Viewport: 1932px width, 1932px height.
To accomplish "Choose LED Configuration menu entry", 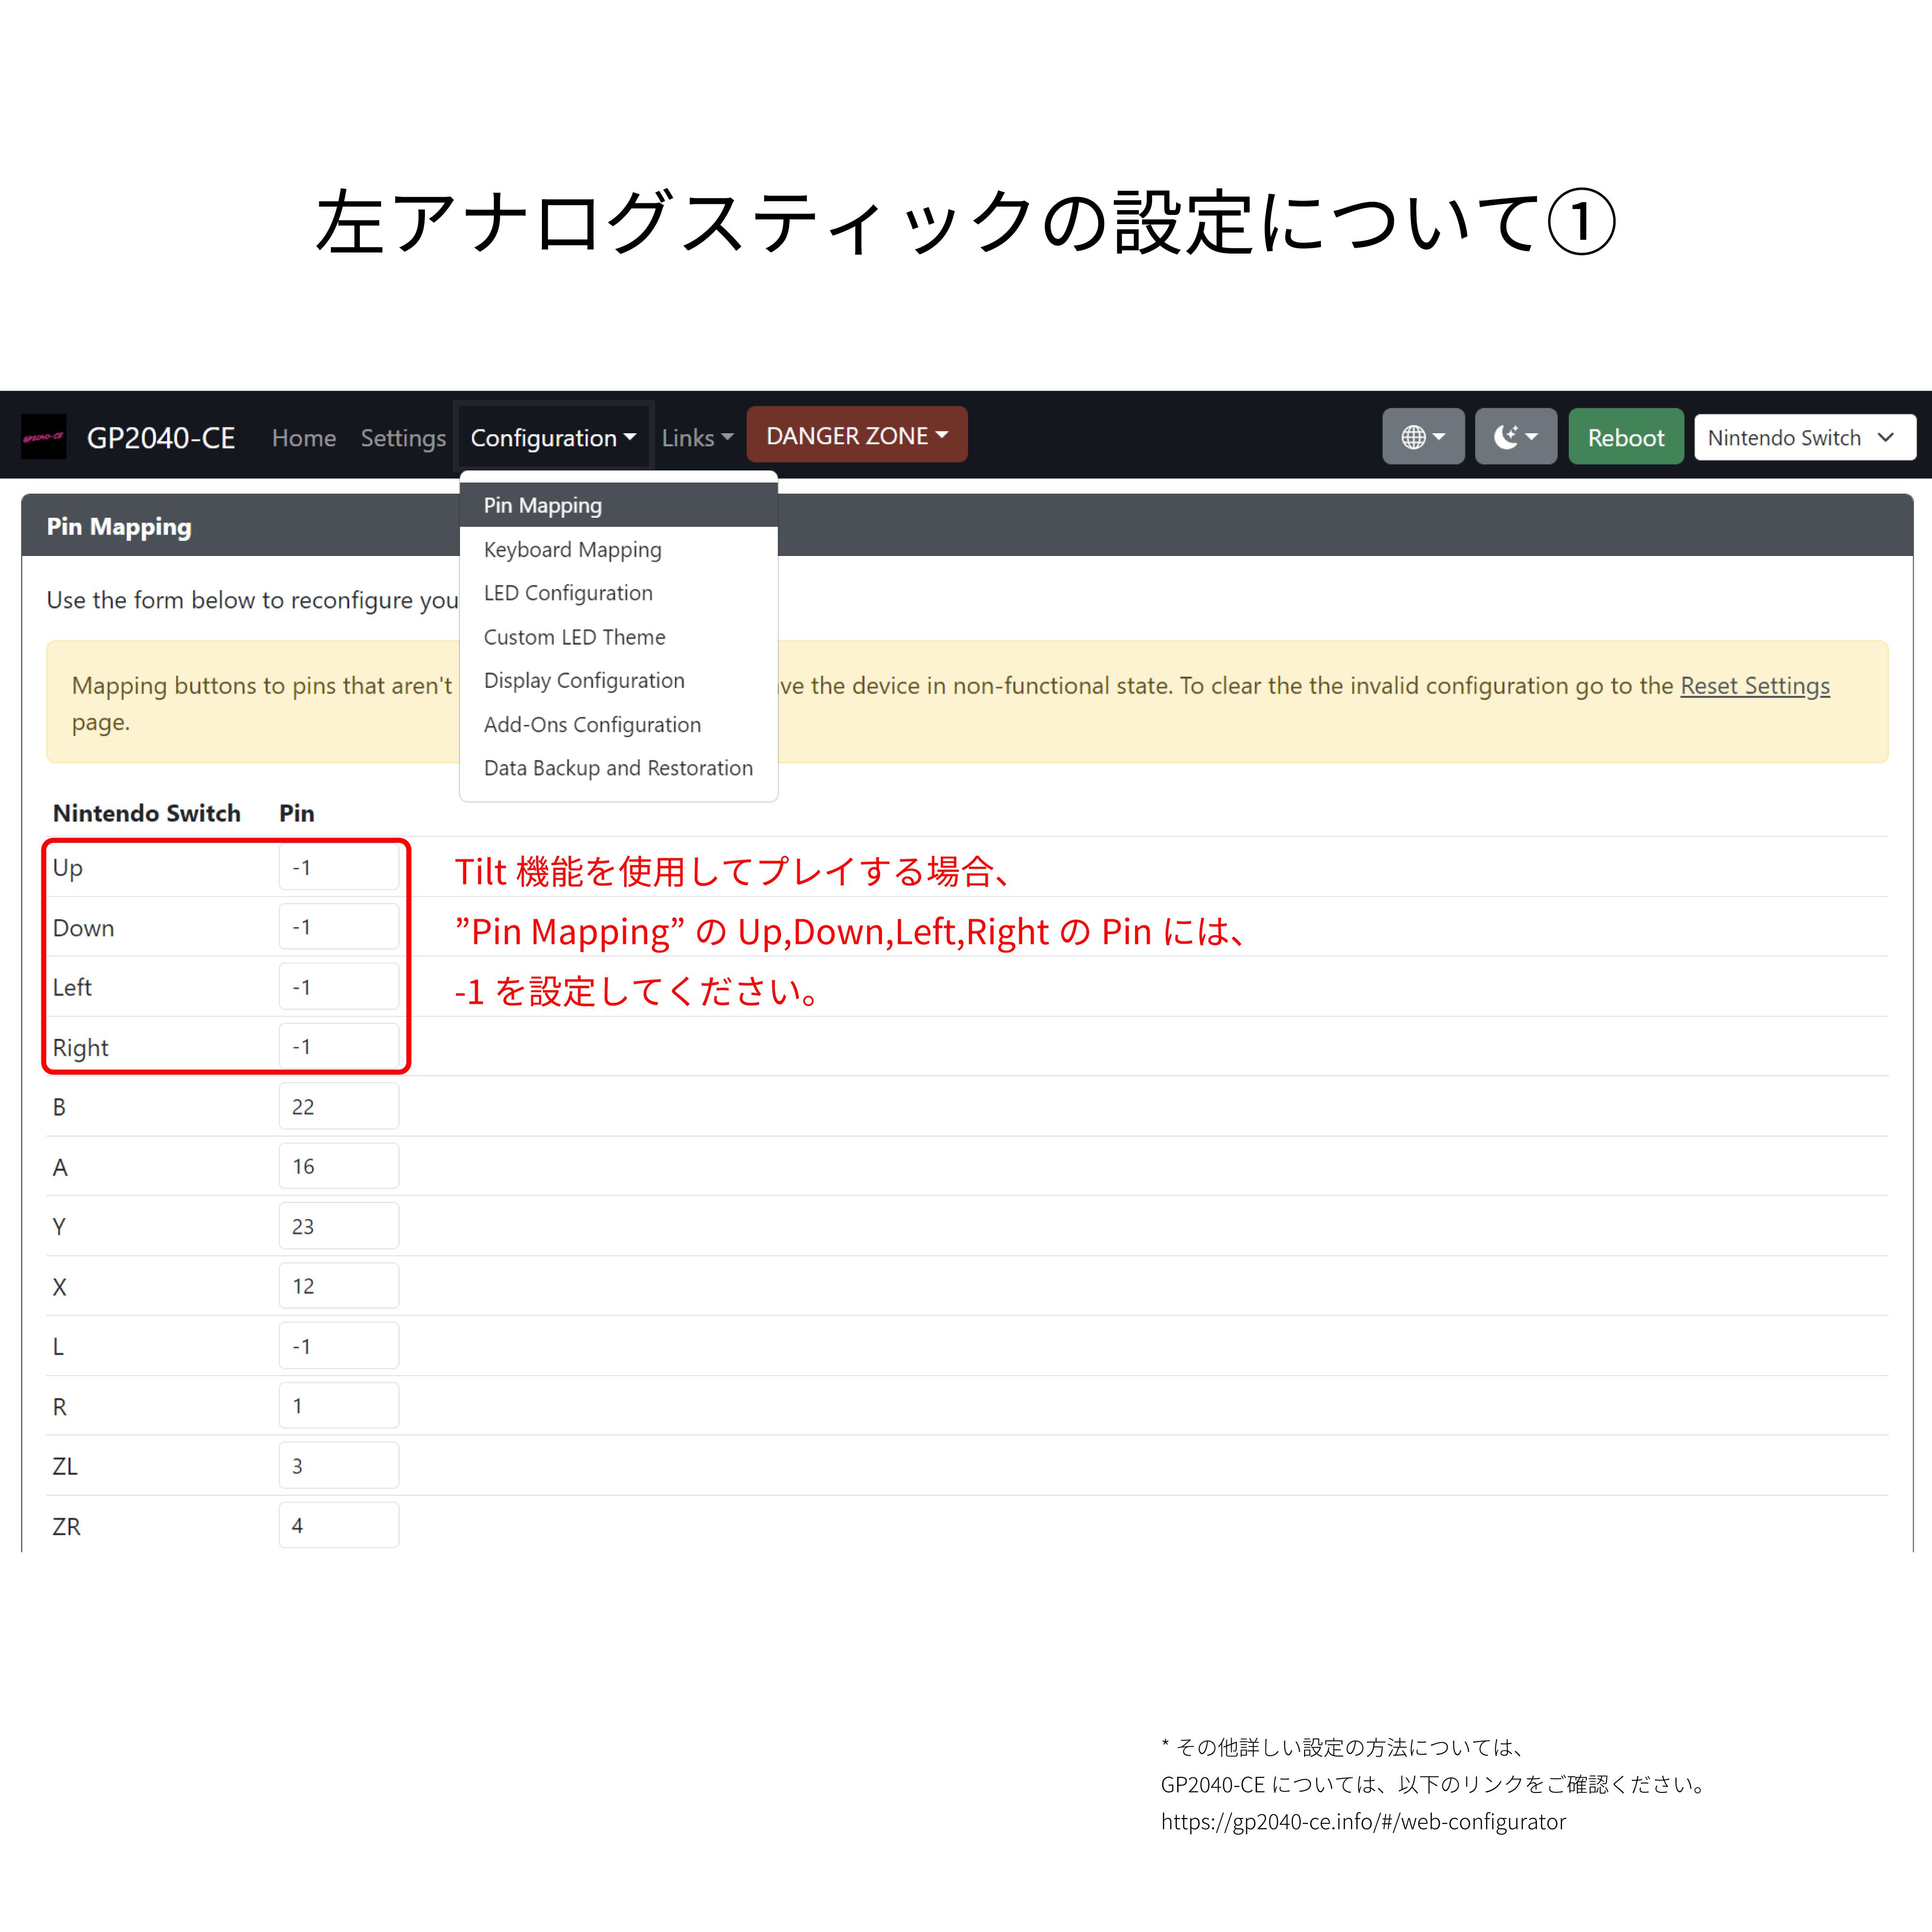I will [x=567, y=593].
